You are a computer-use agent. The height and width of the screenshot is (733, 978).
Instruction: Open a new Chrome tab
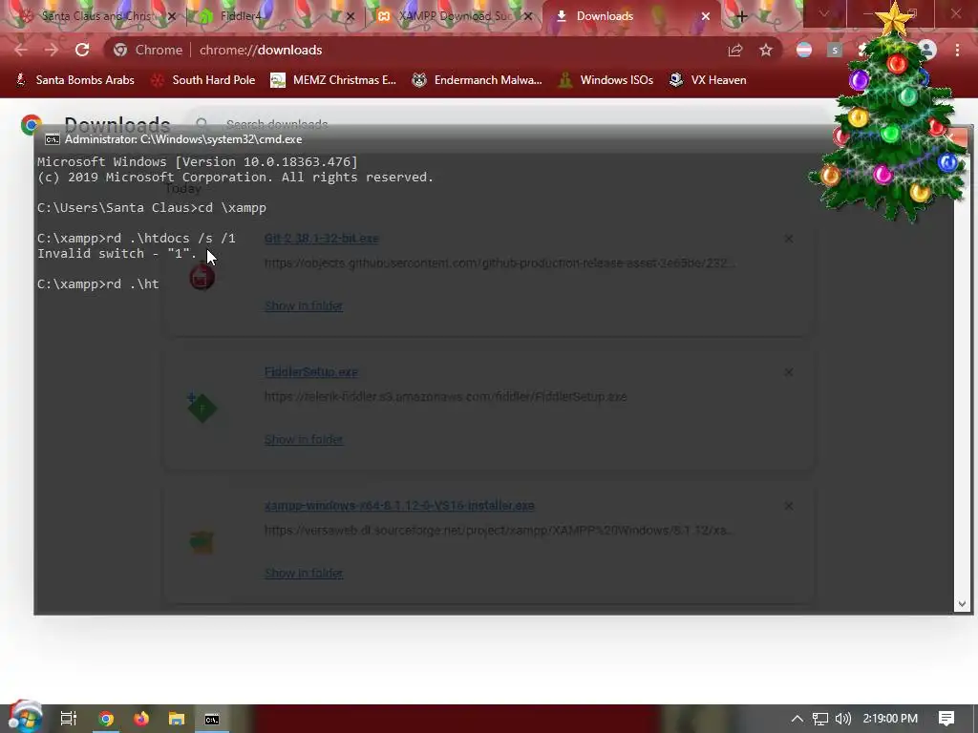pos(741,16)
